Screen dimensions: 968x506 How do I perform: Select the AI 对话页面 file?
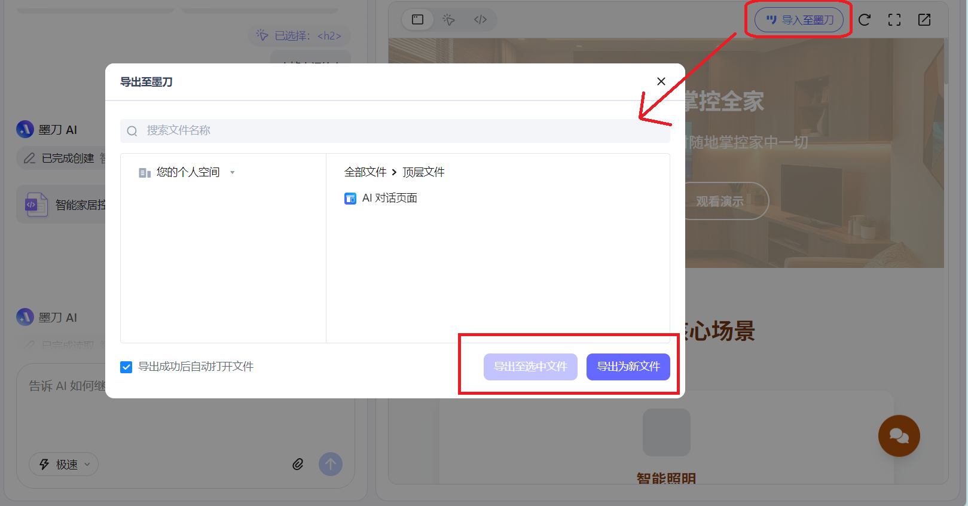point(381,198)
